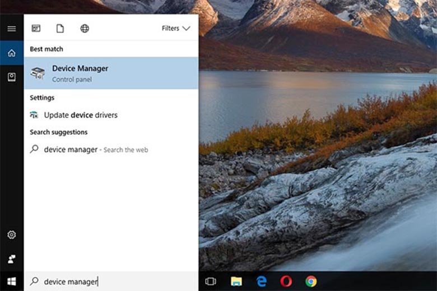Viewport: 437px width, 291px height.
Task: Launch Opera browser from taskbar
Action: click(286, 281)
